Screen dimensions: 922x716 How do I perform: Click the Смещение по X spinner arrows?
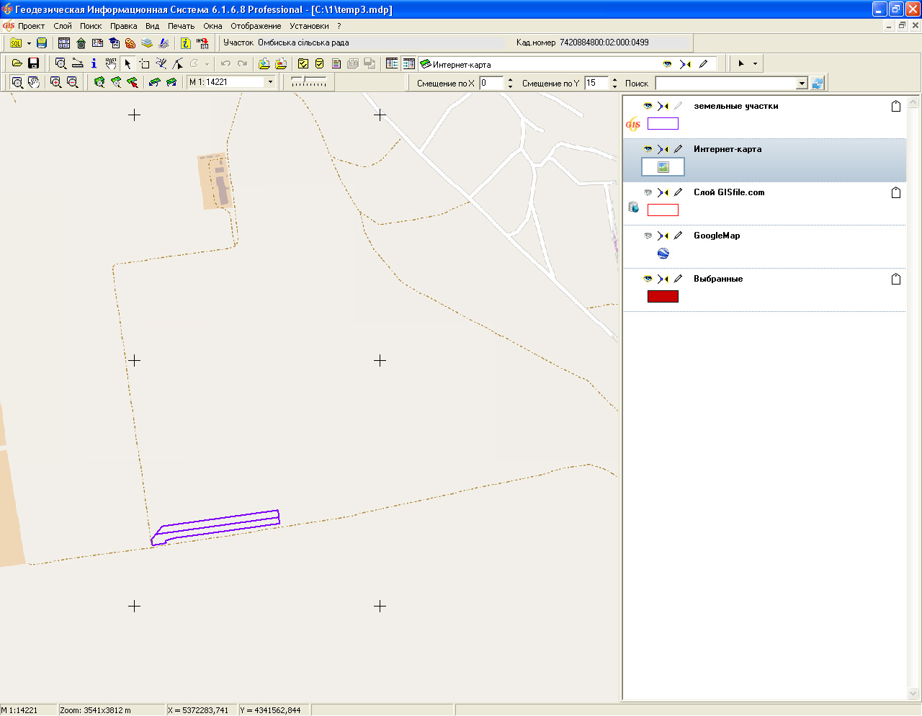(x=510, y=83)
